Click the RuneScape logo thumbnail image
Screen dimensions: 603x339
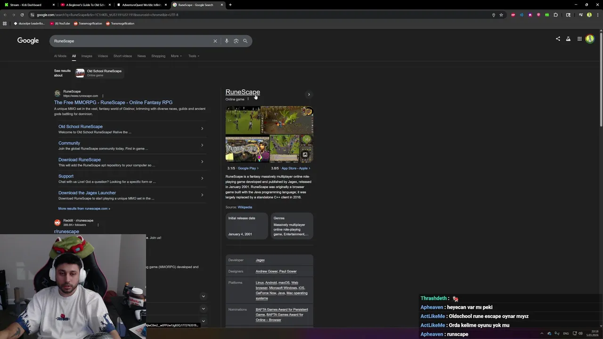point(247,149)
